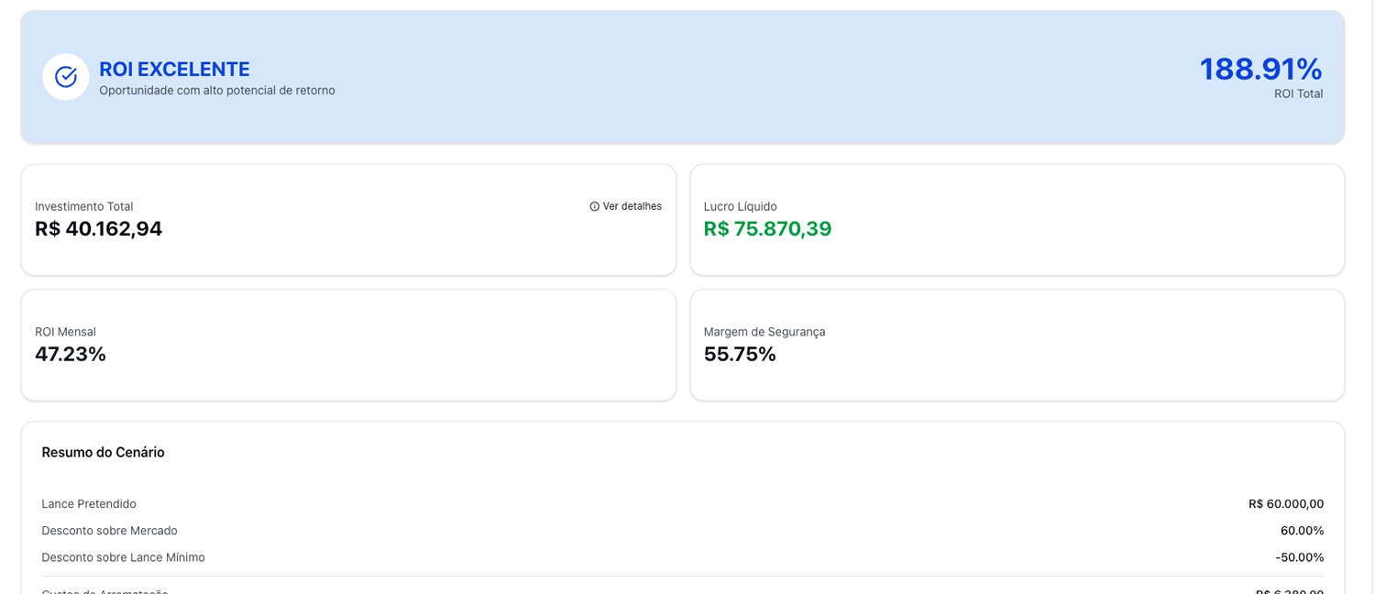Image resolution: width=1375 pixels, height=594 pixels.
Task: Click the Investimento Total amount R$ 40.162,94
Action: (99, 229)
